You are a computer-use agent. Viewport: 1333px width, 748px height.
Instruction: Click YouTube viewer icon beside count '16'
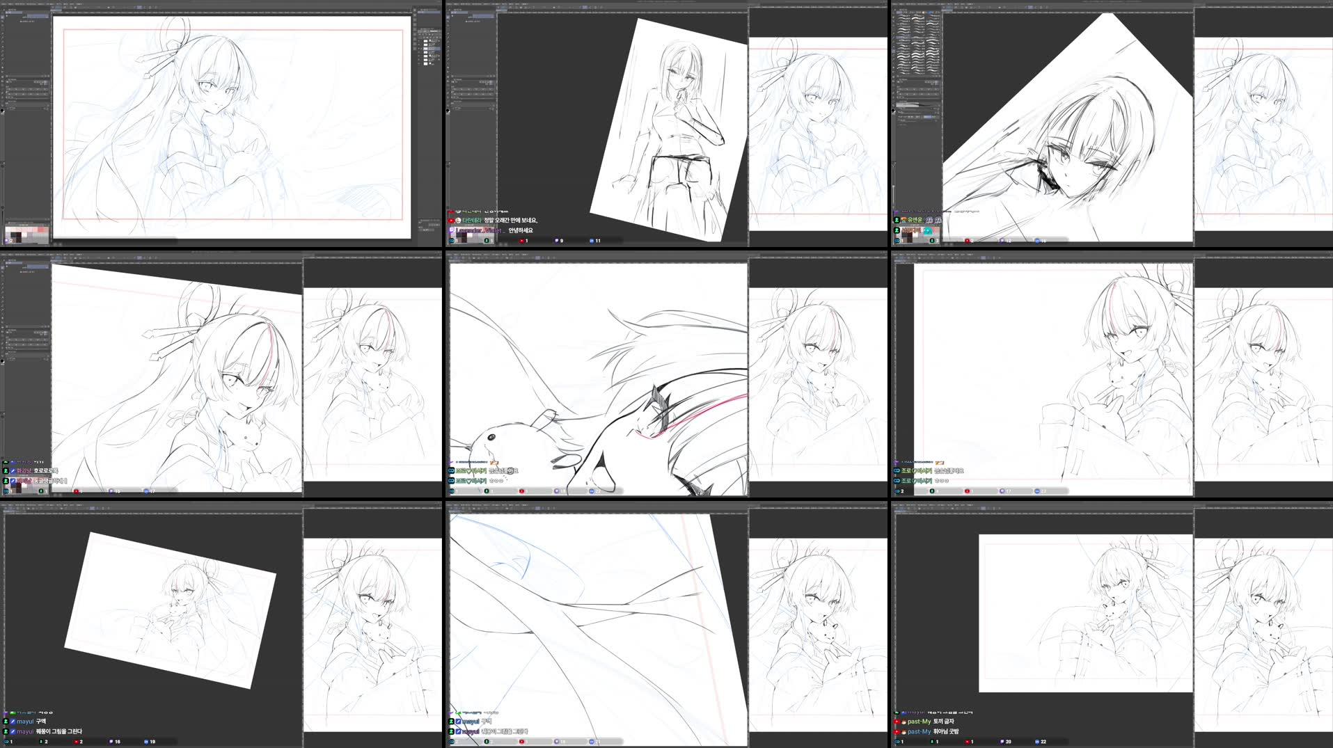(76, 742)
